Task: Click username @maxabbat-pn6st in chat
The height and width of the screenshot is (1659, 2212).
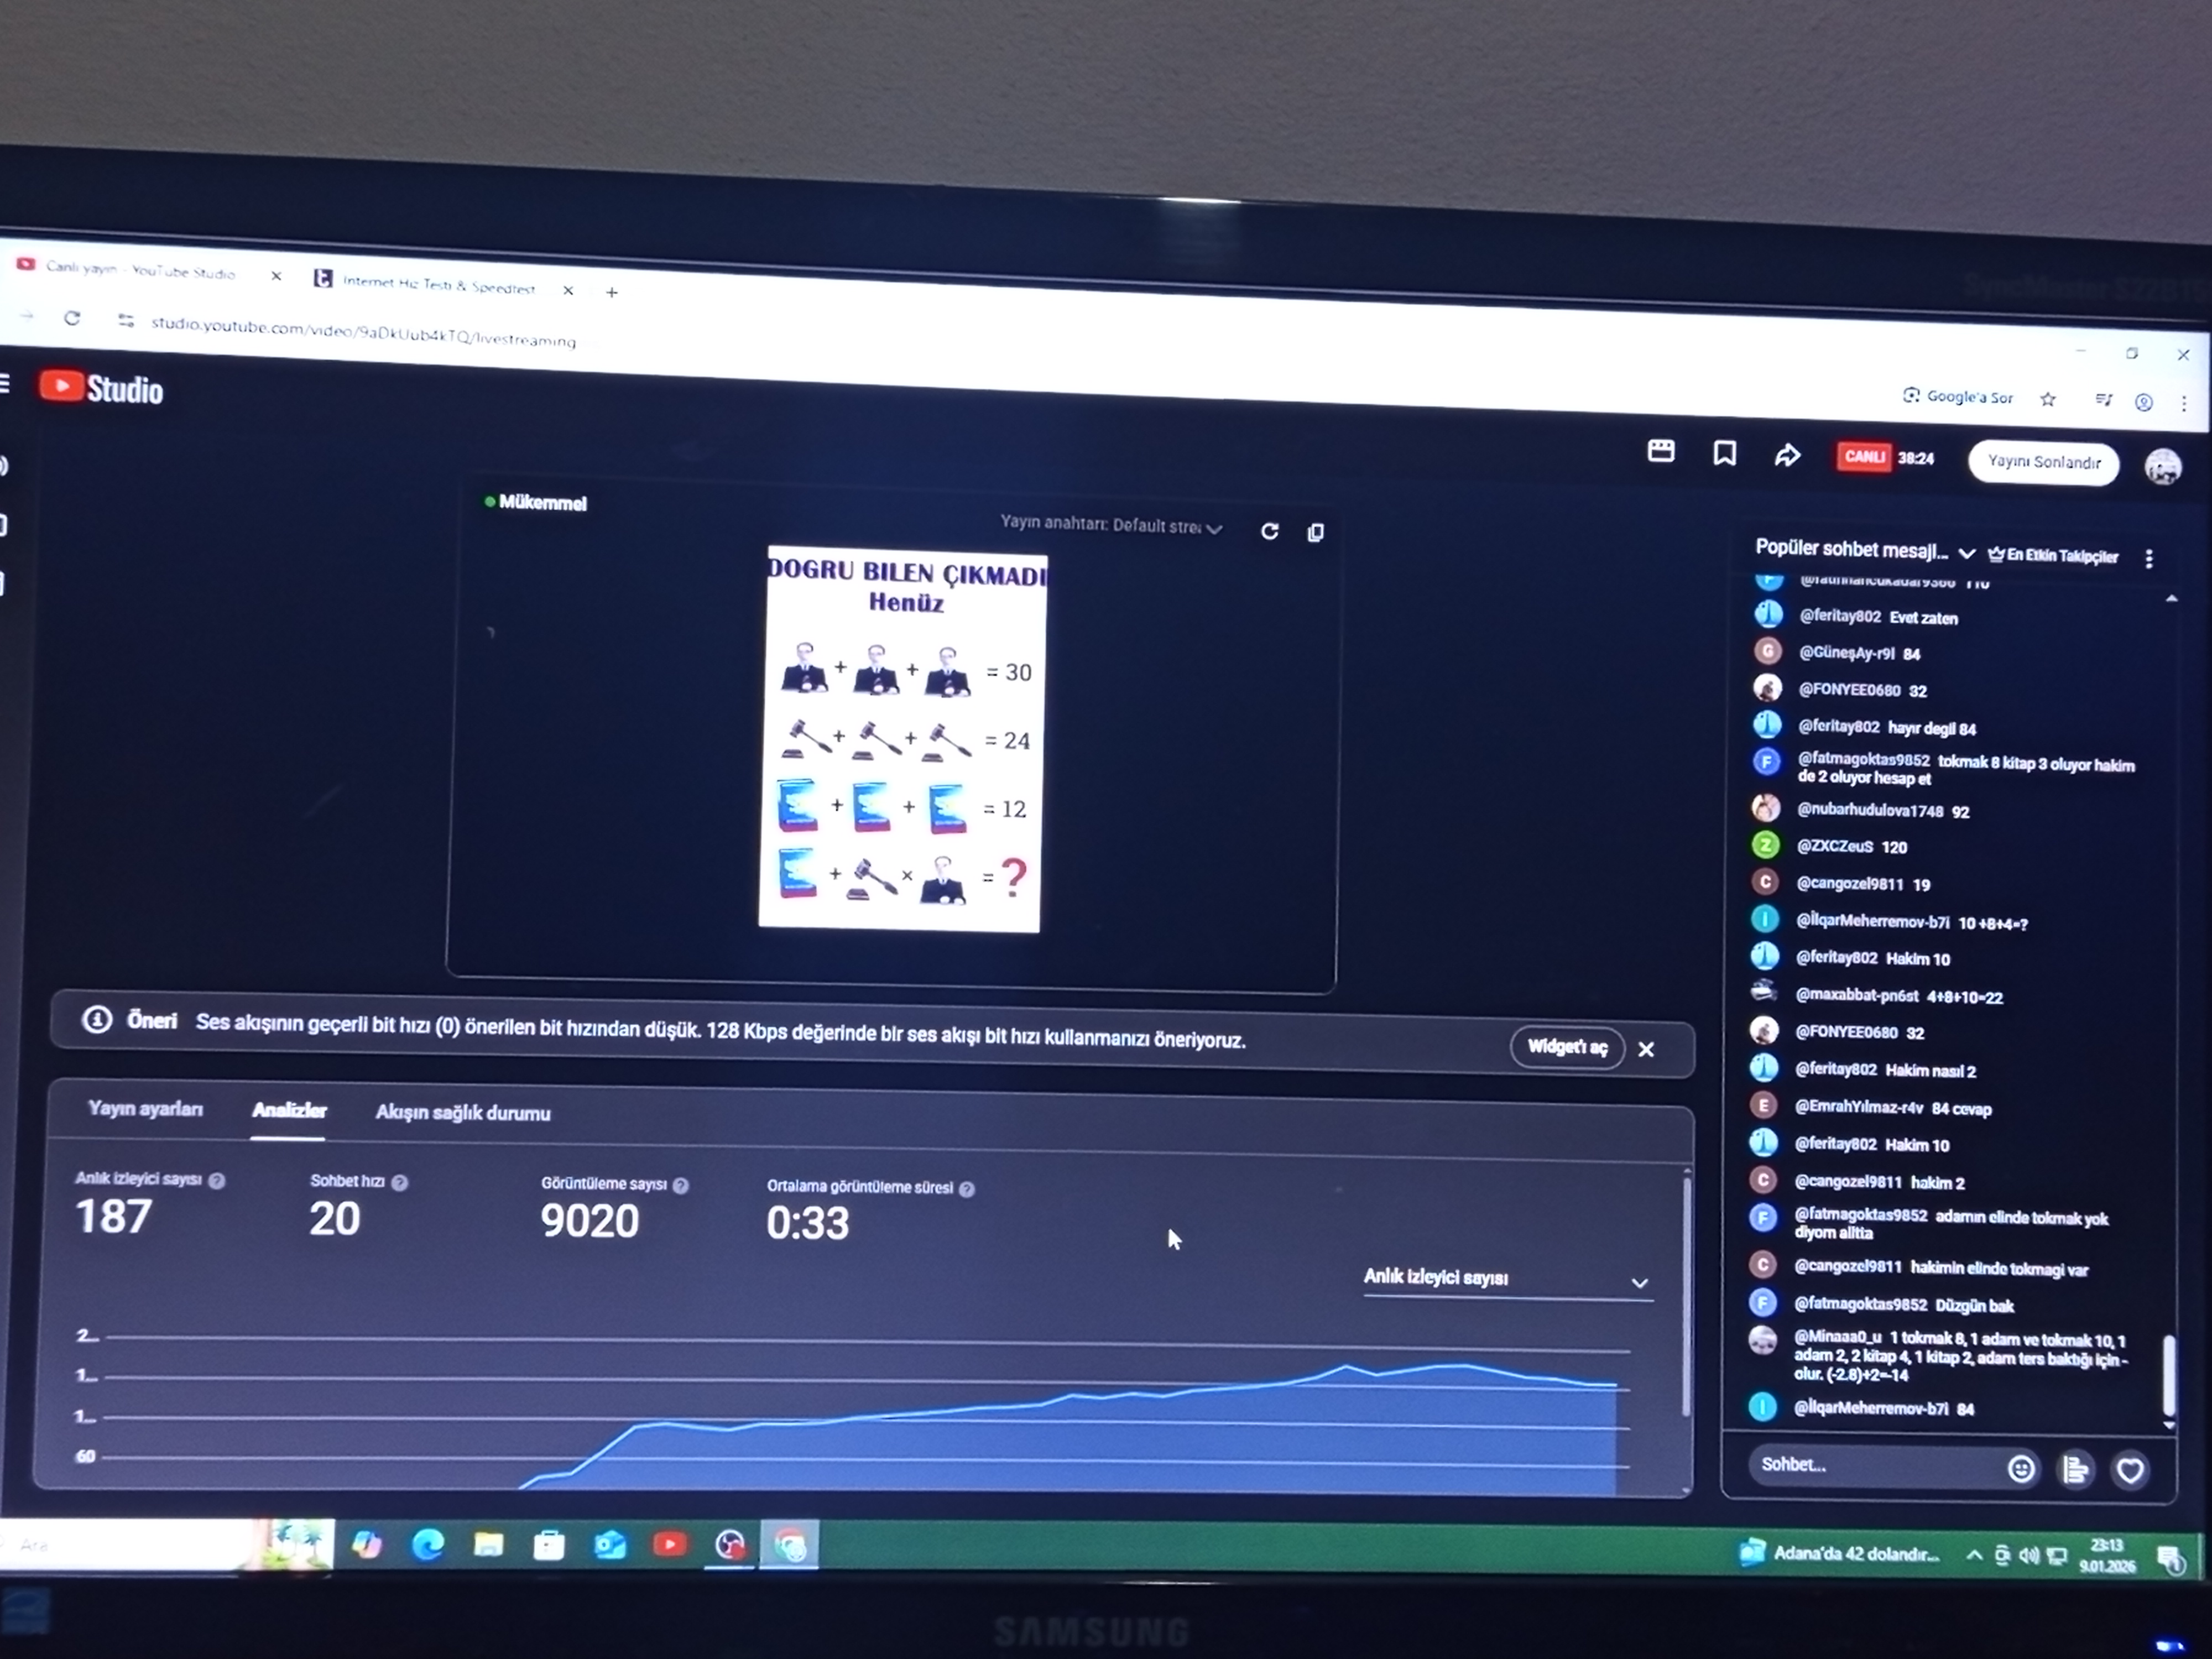Action: click(x=1857, y=995)
